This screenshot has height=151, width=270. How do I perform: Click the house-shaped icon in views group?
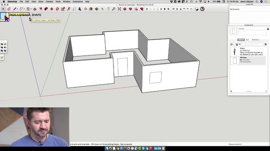[x=181, y=9]
